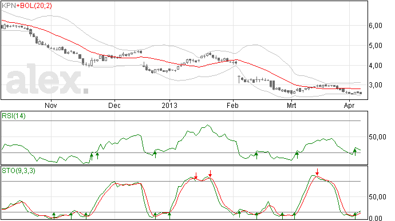Click the RSI green arrow in late December
The width and height of the screenshot is (395, 221).
pos(155,154)
